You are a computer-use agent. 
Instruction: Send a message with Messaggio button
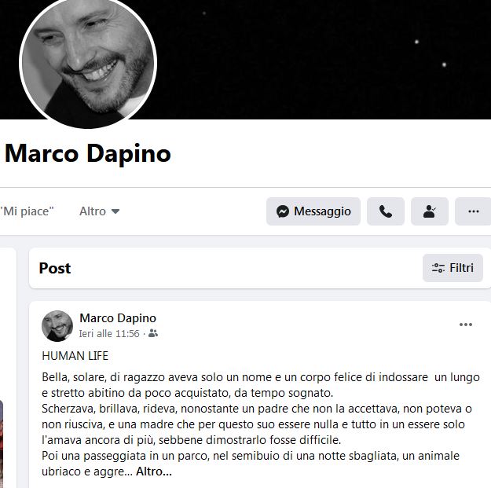click(313, 211)
